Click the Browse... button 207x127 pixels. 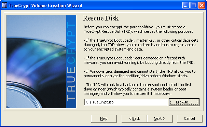click(x=184, y=102)
